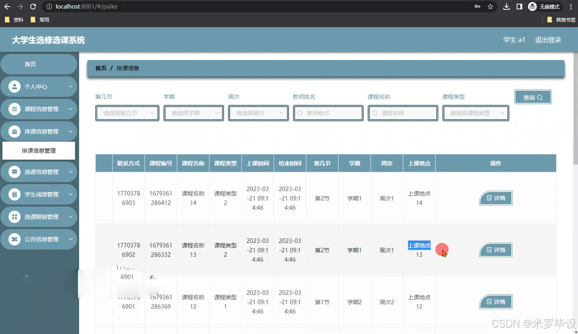Click the browser forward arrow
The width and height of the screenshot is (578, 334).
pyautogui.click(x=20, y=6)
